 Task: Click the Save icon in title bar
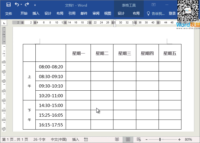tap(8, 5)
